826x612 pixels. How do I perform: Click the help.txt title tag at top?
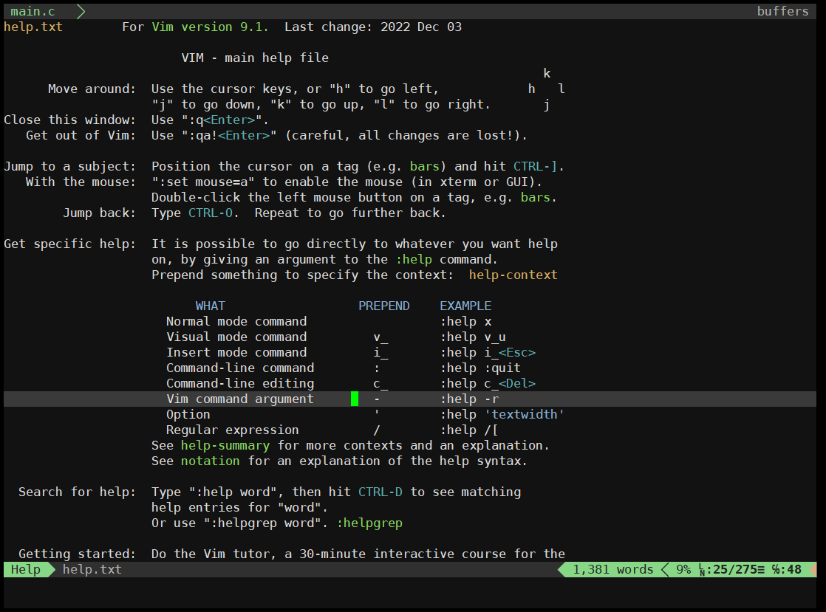click(x=33, y=27)
